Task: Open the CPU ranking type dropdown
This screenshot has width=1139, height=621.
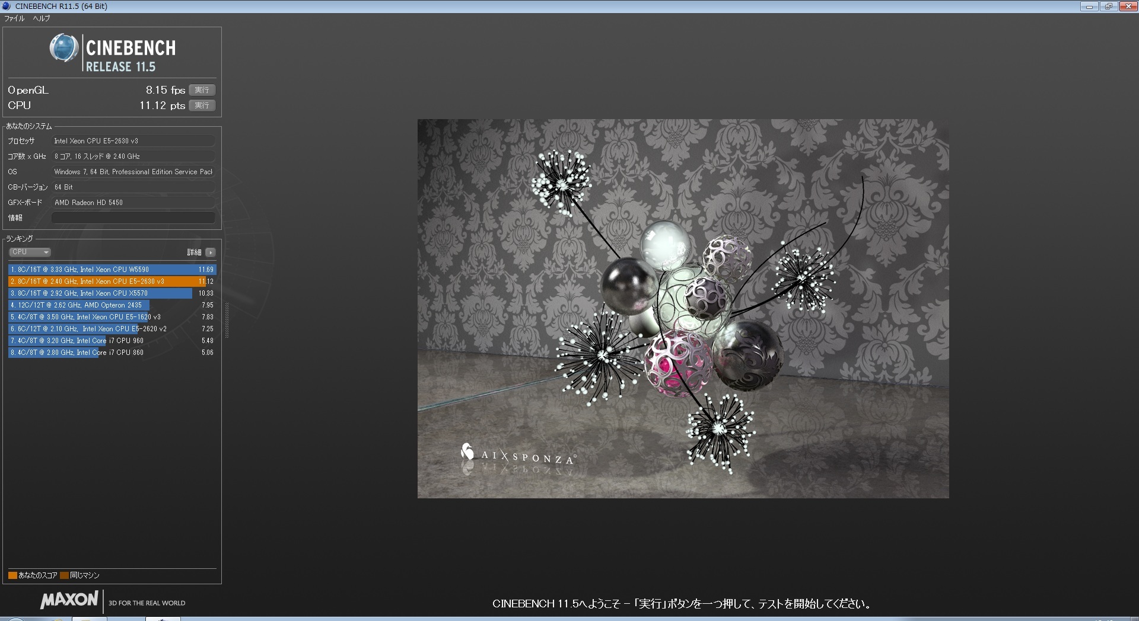Action: (x=30, y=252)
